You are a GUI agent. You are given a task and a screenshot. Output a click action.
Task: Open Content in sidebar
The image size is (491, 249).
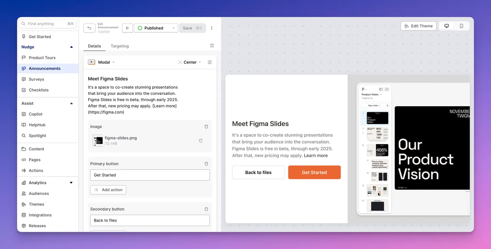48,149
